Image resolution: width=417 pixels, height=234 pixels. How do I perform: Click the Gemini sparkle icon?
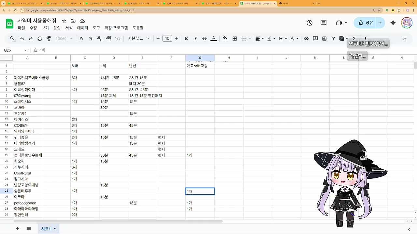(x=393, y=23)
